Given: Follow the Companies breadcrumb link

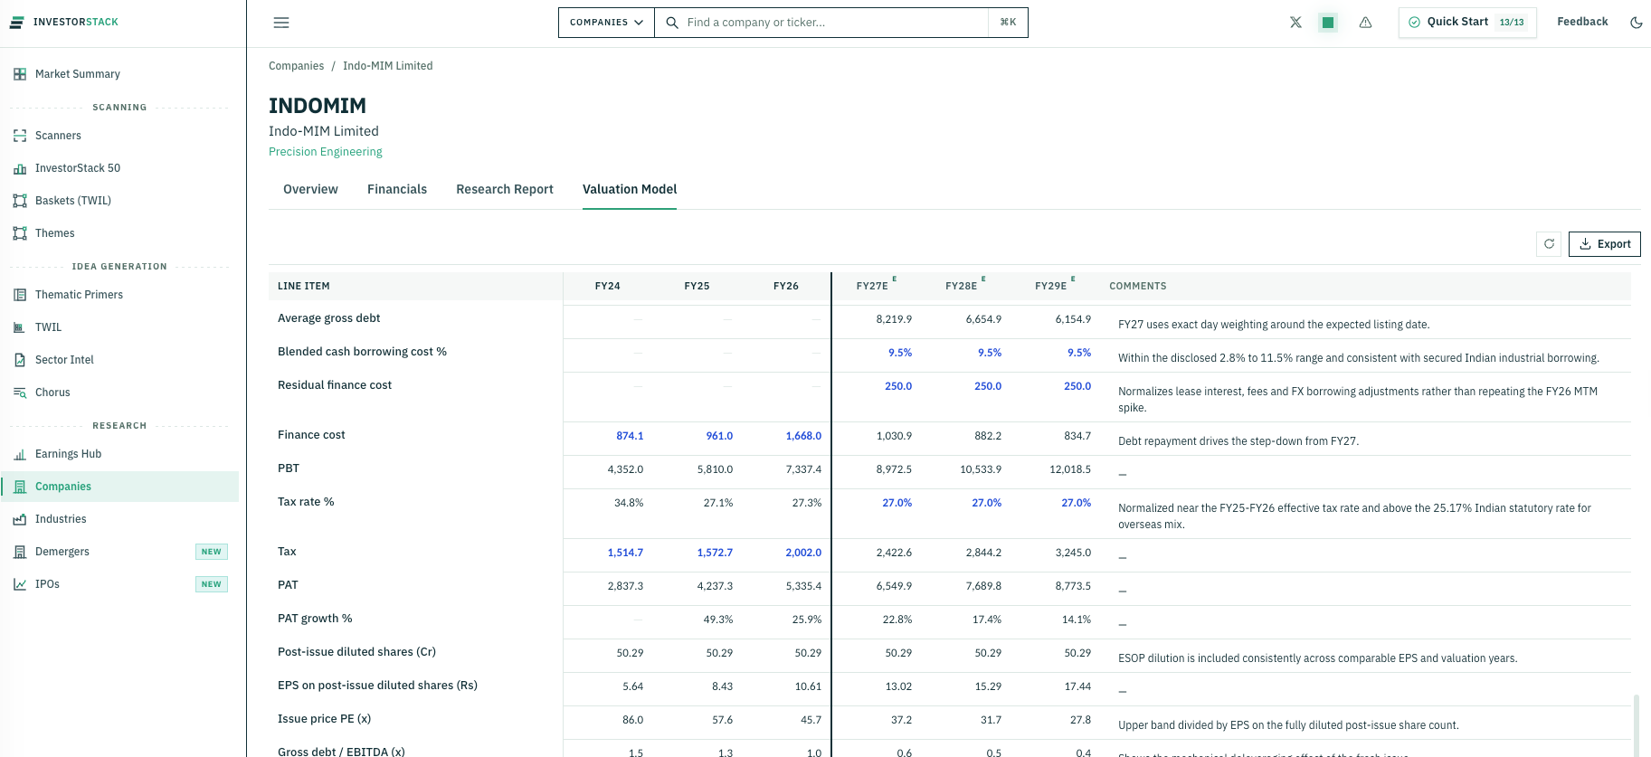Looking at the screenshot, I should click(296, 66).
